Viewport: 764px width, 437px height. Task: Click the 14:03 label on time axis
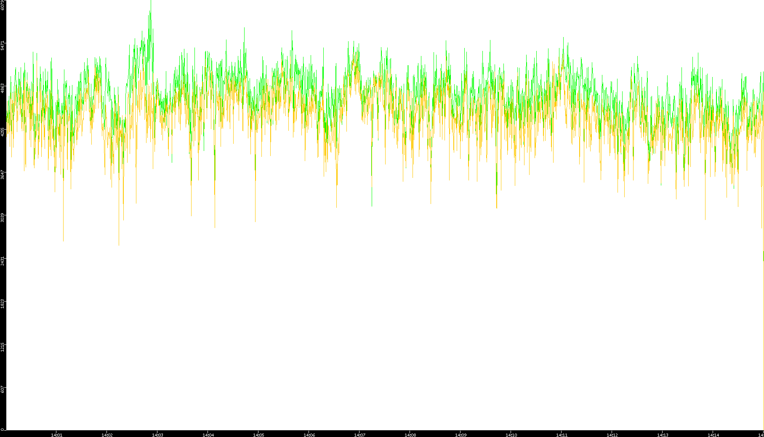click(x=157, y=434)
